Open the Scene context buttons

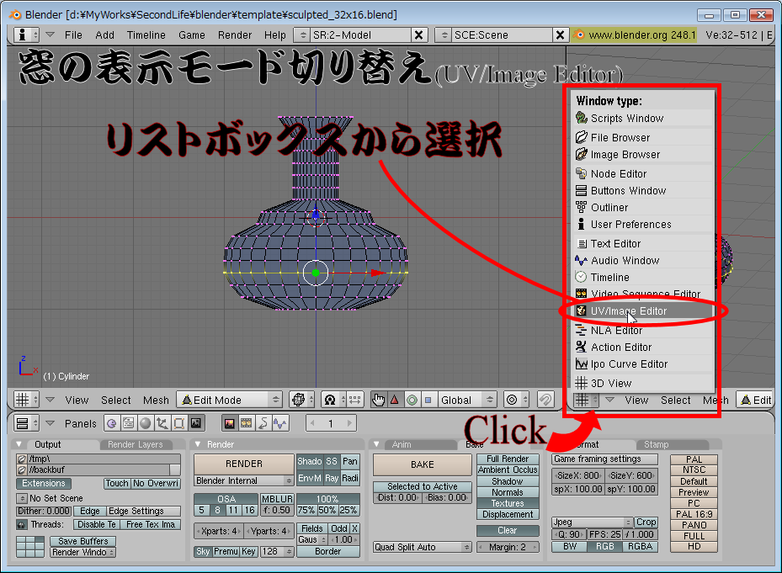tap(196, 423)
